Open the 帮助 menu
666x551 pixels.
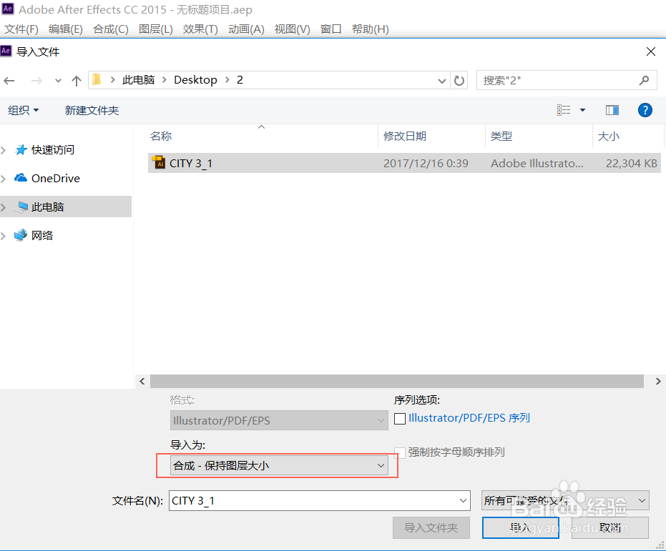coord(371,29)
